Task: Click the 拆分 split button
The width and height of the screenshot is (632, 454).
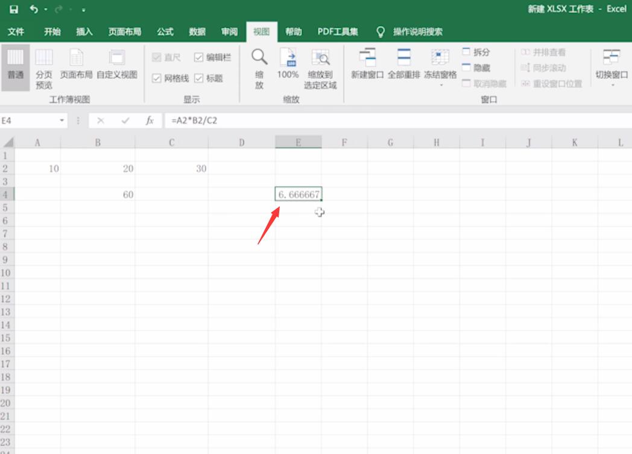Action: pos(476,52)
